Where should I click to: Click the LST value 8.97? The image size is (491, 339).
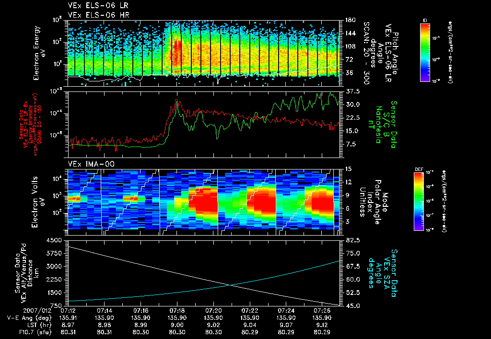(x=68, y=325)
